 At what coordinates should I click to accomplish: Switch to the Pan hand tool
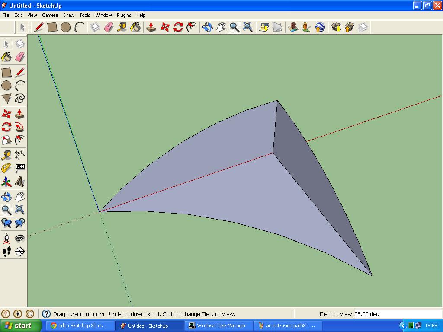click(x=221, y=27)
